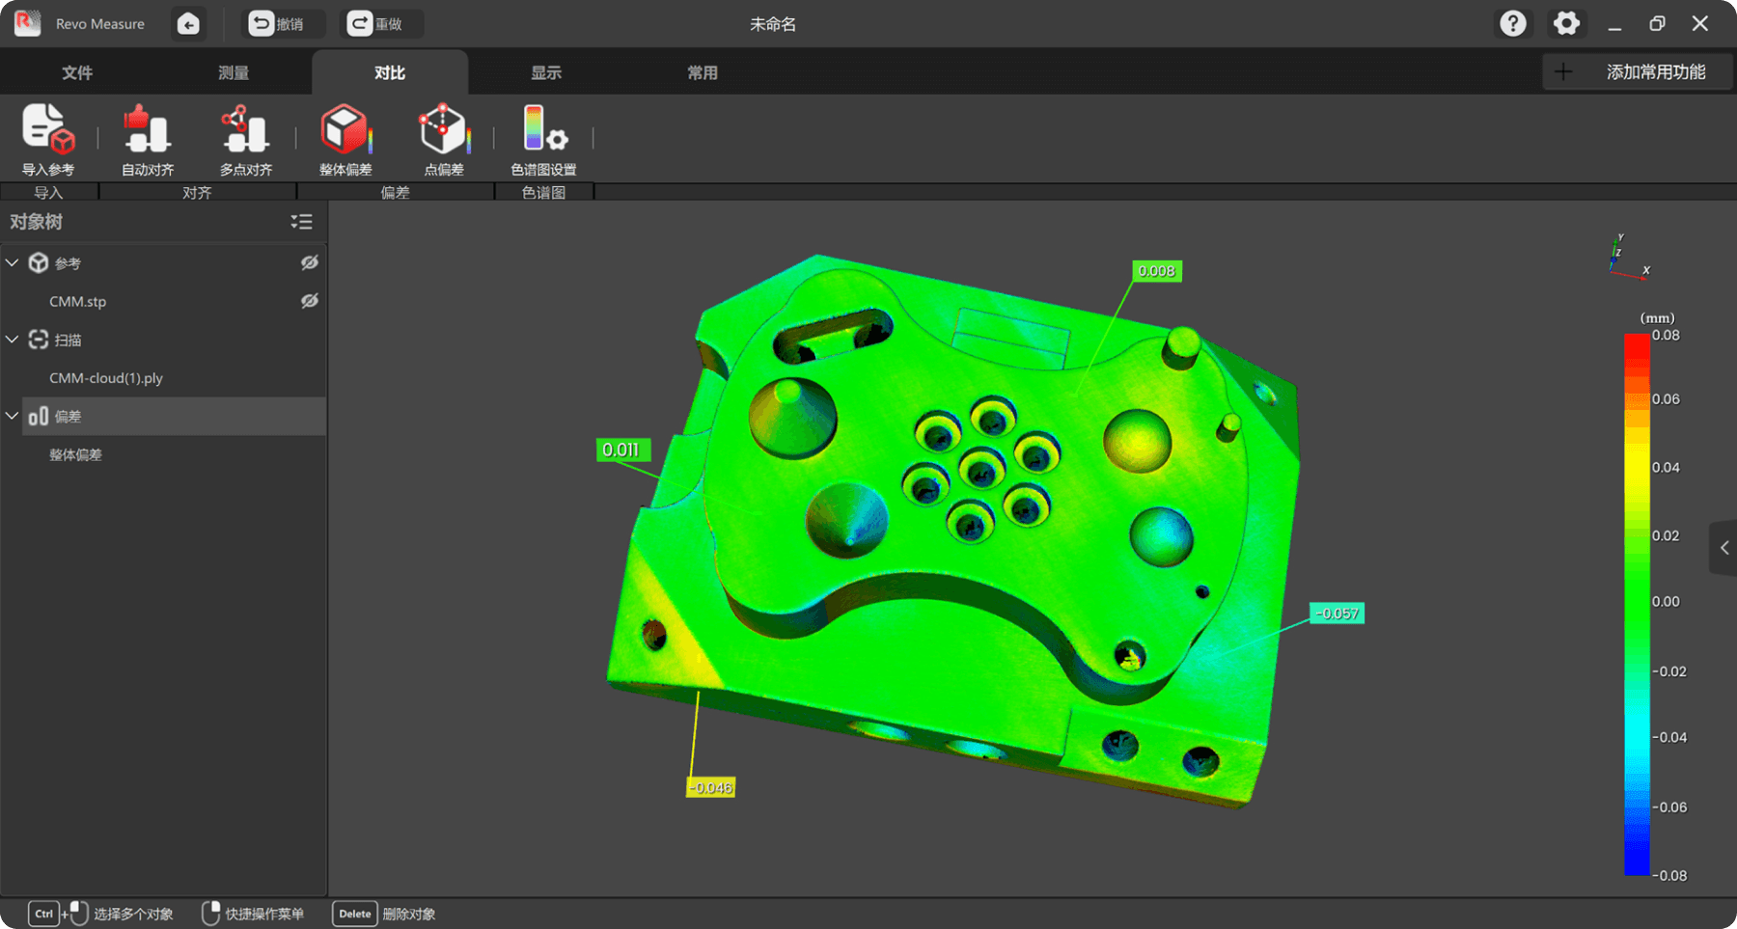Click the deviation color scale bar

click(1637, 605)
